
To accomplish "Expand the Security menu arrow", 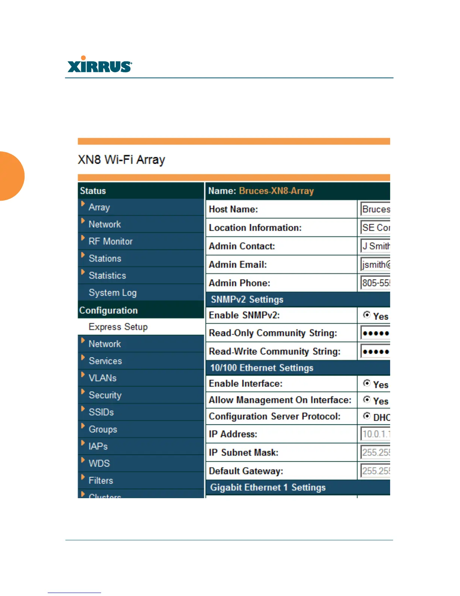I will point(83,392).
